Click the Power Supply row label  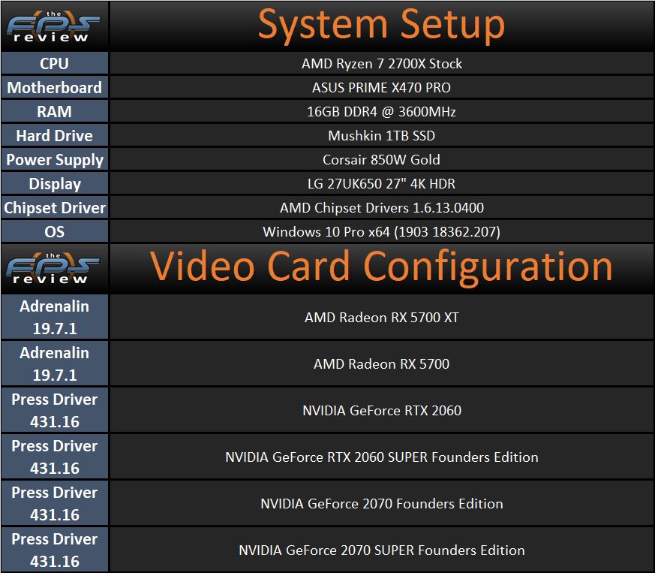pyautogui.click(x=54, y=160)
